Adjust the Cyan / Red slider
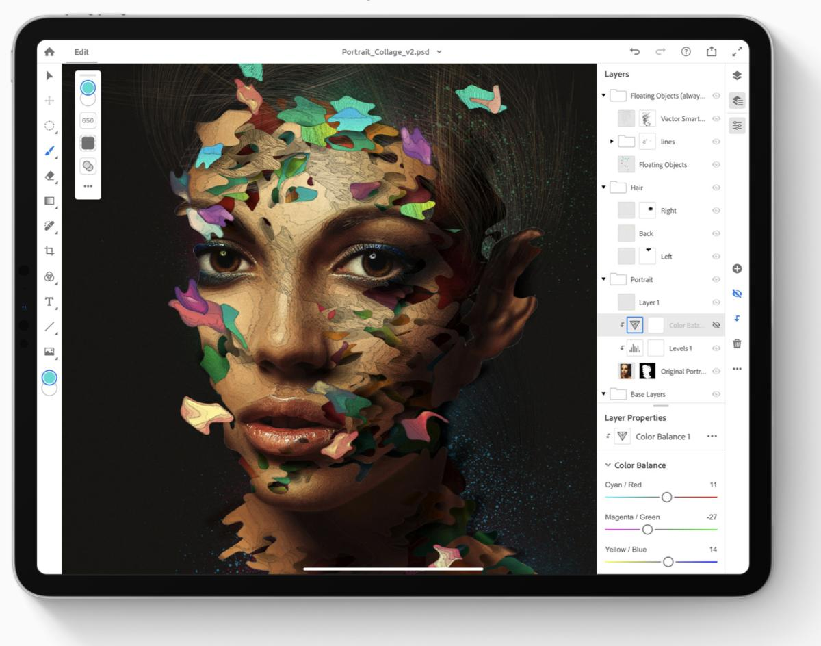Image resolution: width=821 pixels, height=646 pixels. click(x=667, y=497)
